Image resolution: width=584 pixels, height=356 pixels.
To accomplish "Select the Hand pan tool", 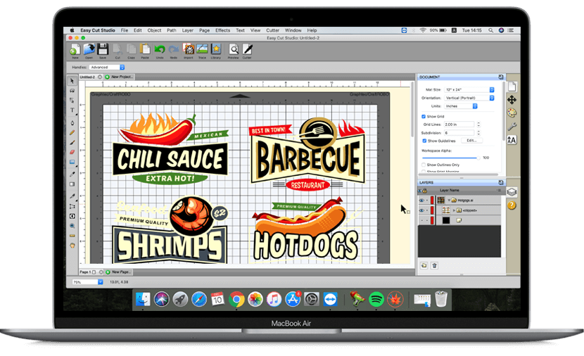I will click(72, 246).
